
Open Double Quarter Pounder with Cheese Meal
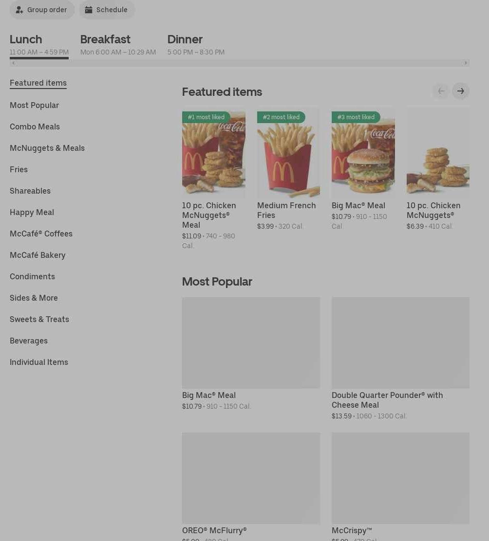tap(400, 359)
